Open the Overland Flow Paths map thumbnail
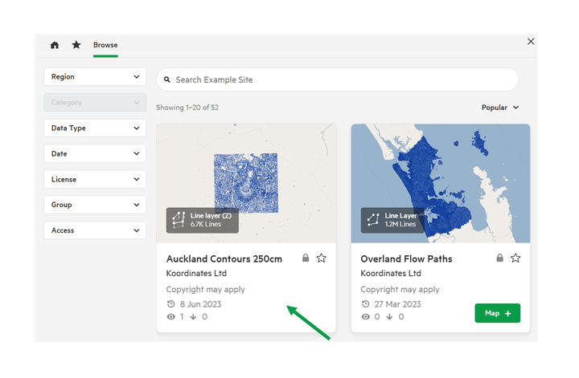The image size is (579, 378). click(441, 183)
